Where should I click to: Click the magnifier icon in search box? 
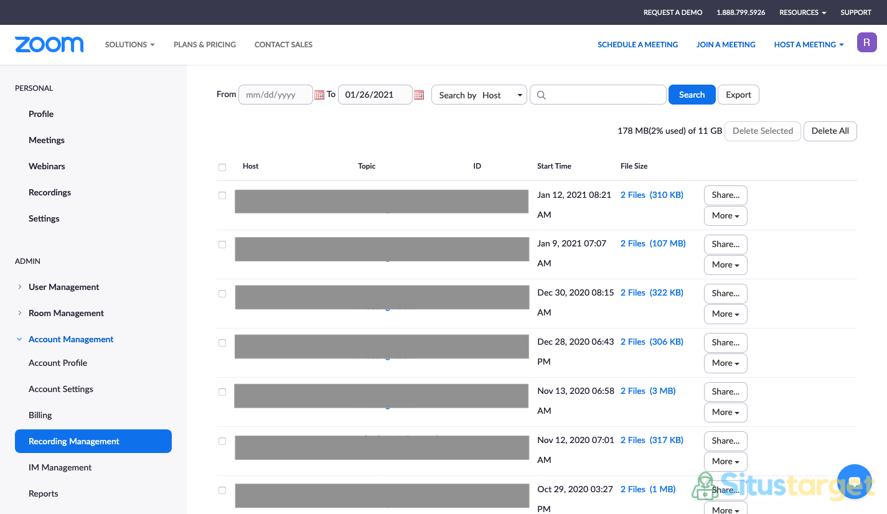[542, 95]
